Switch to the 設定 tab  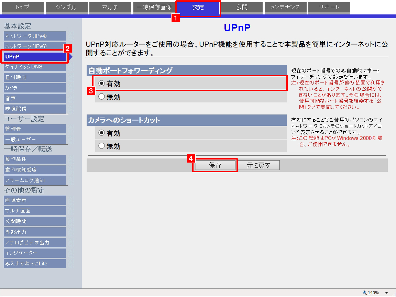[x=198, y=8]
